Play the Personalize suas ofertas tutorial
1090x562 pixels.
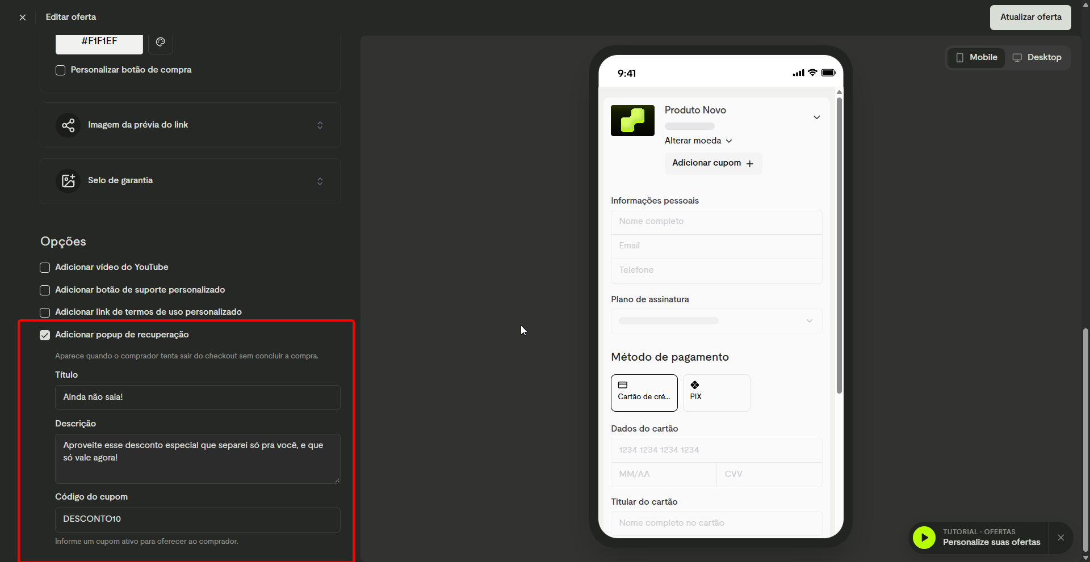pyautogui.click(x=924, y=537)
